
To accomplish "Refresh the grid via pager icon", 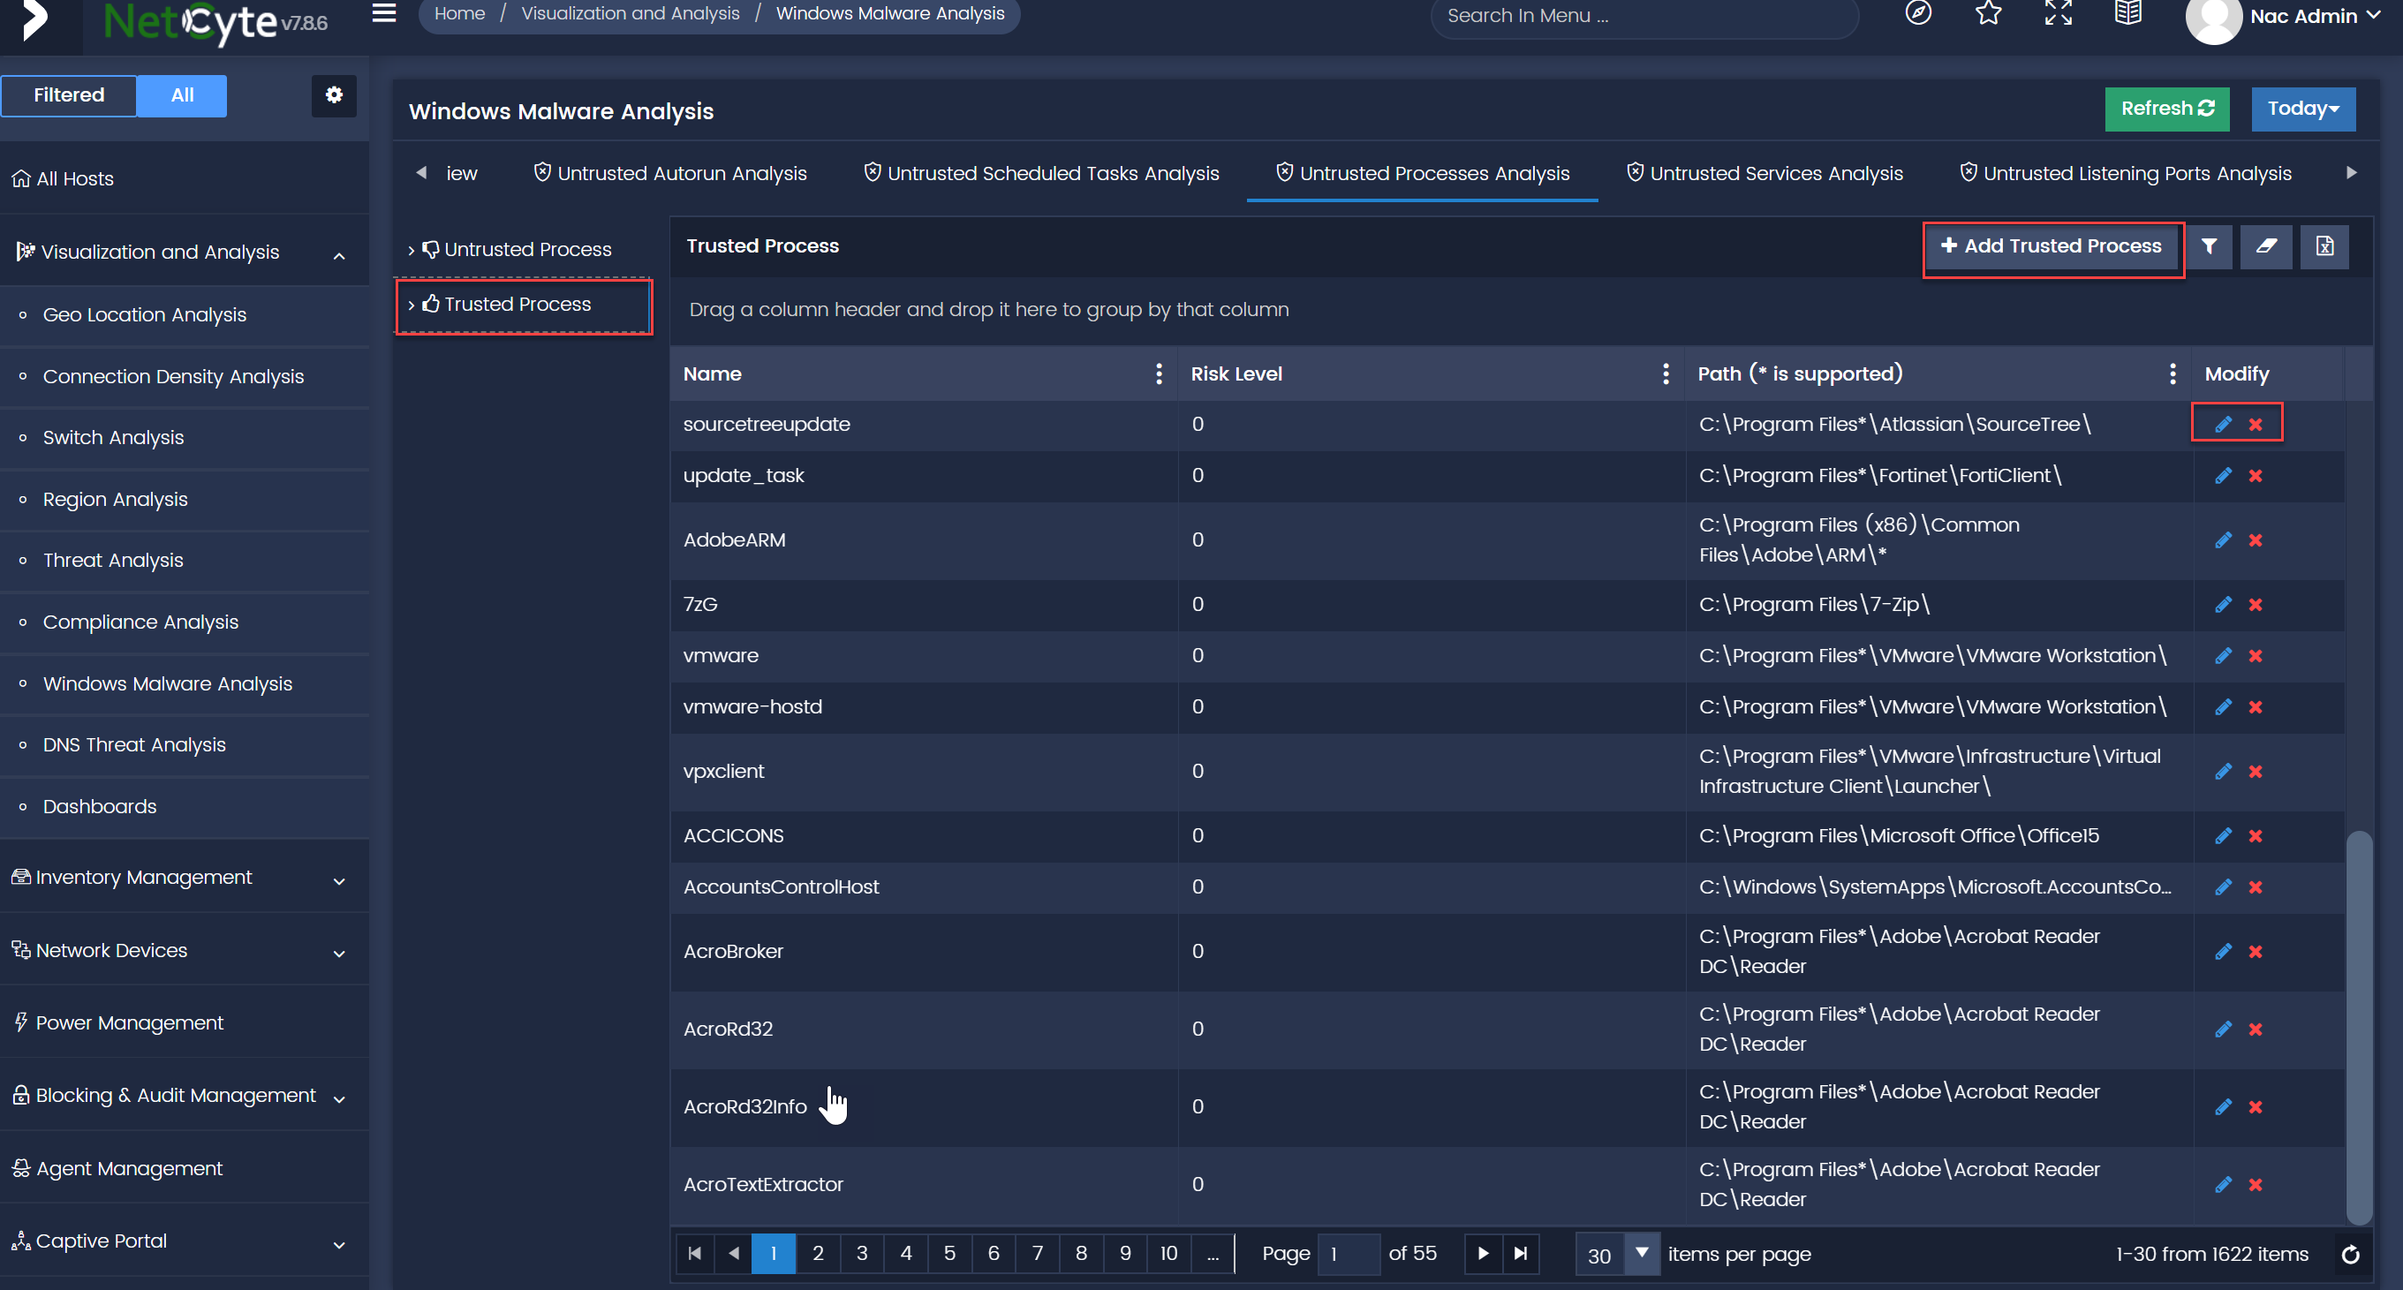I will click(2350, 1255).
